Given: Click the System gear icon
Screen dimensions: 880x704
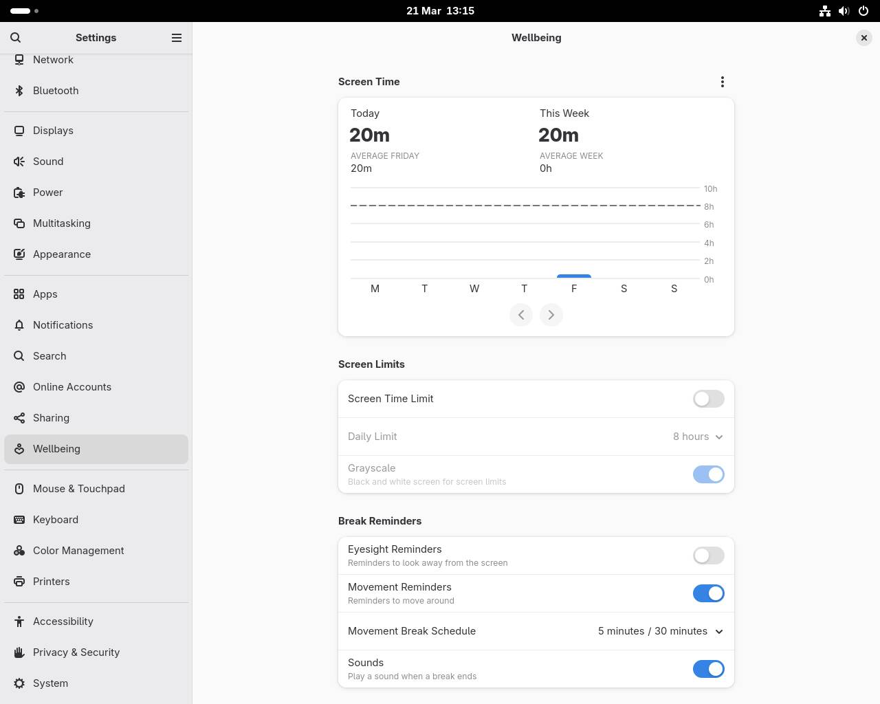Looking at the screenshot, I should point(19,683).
